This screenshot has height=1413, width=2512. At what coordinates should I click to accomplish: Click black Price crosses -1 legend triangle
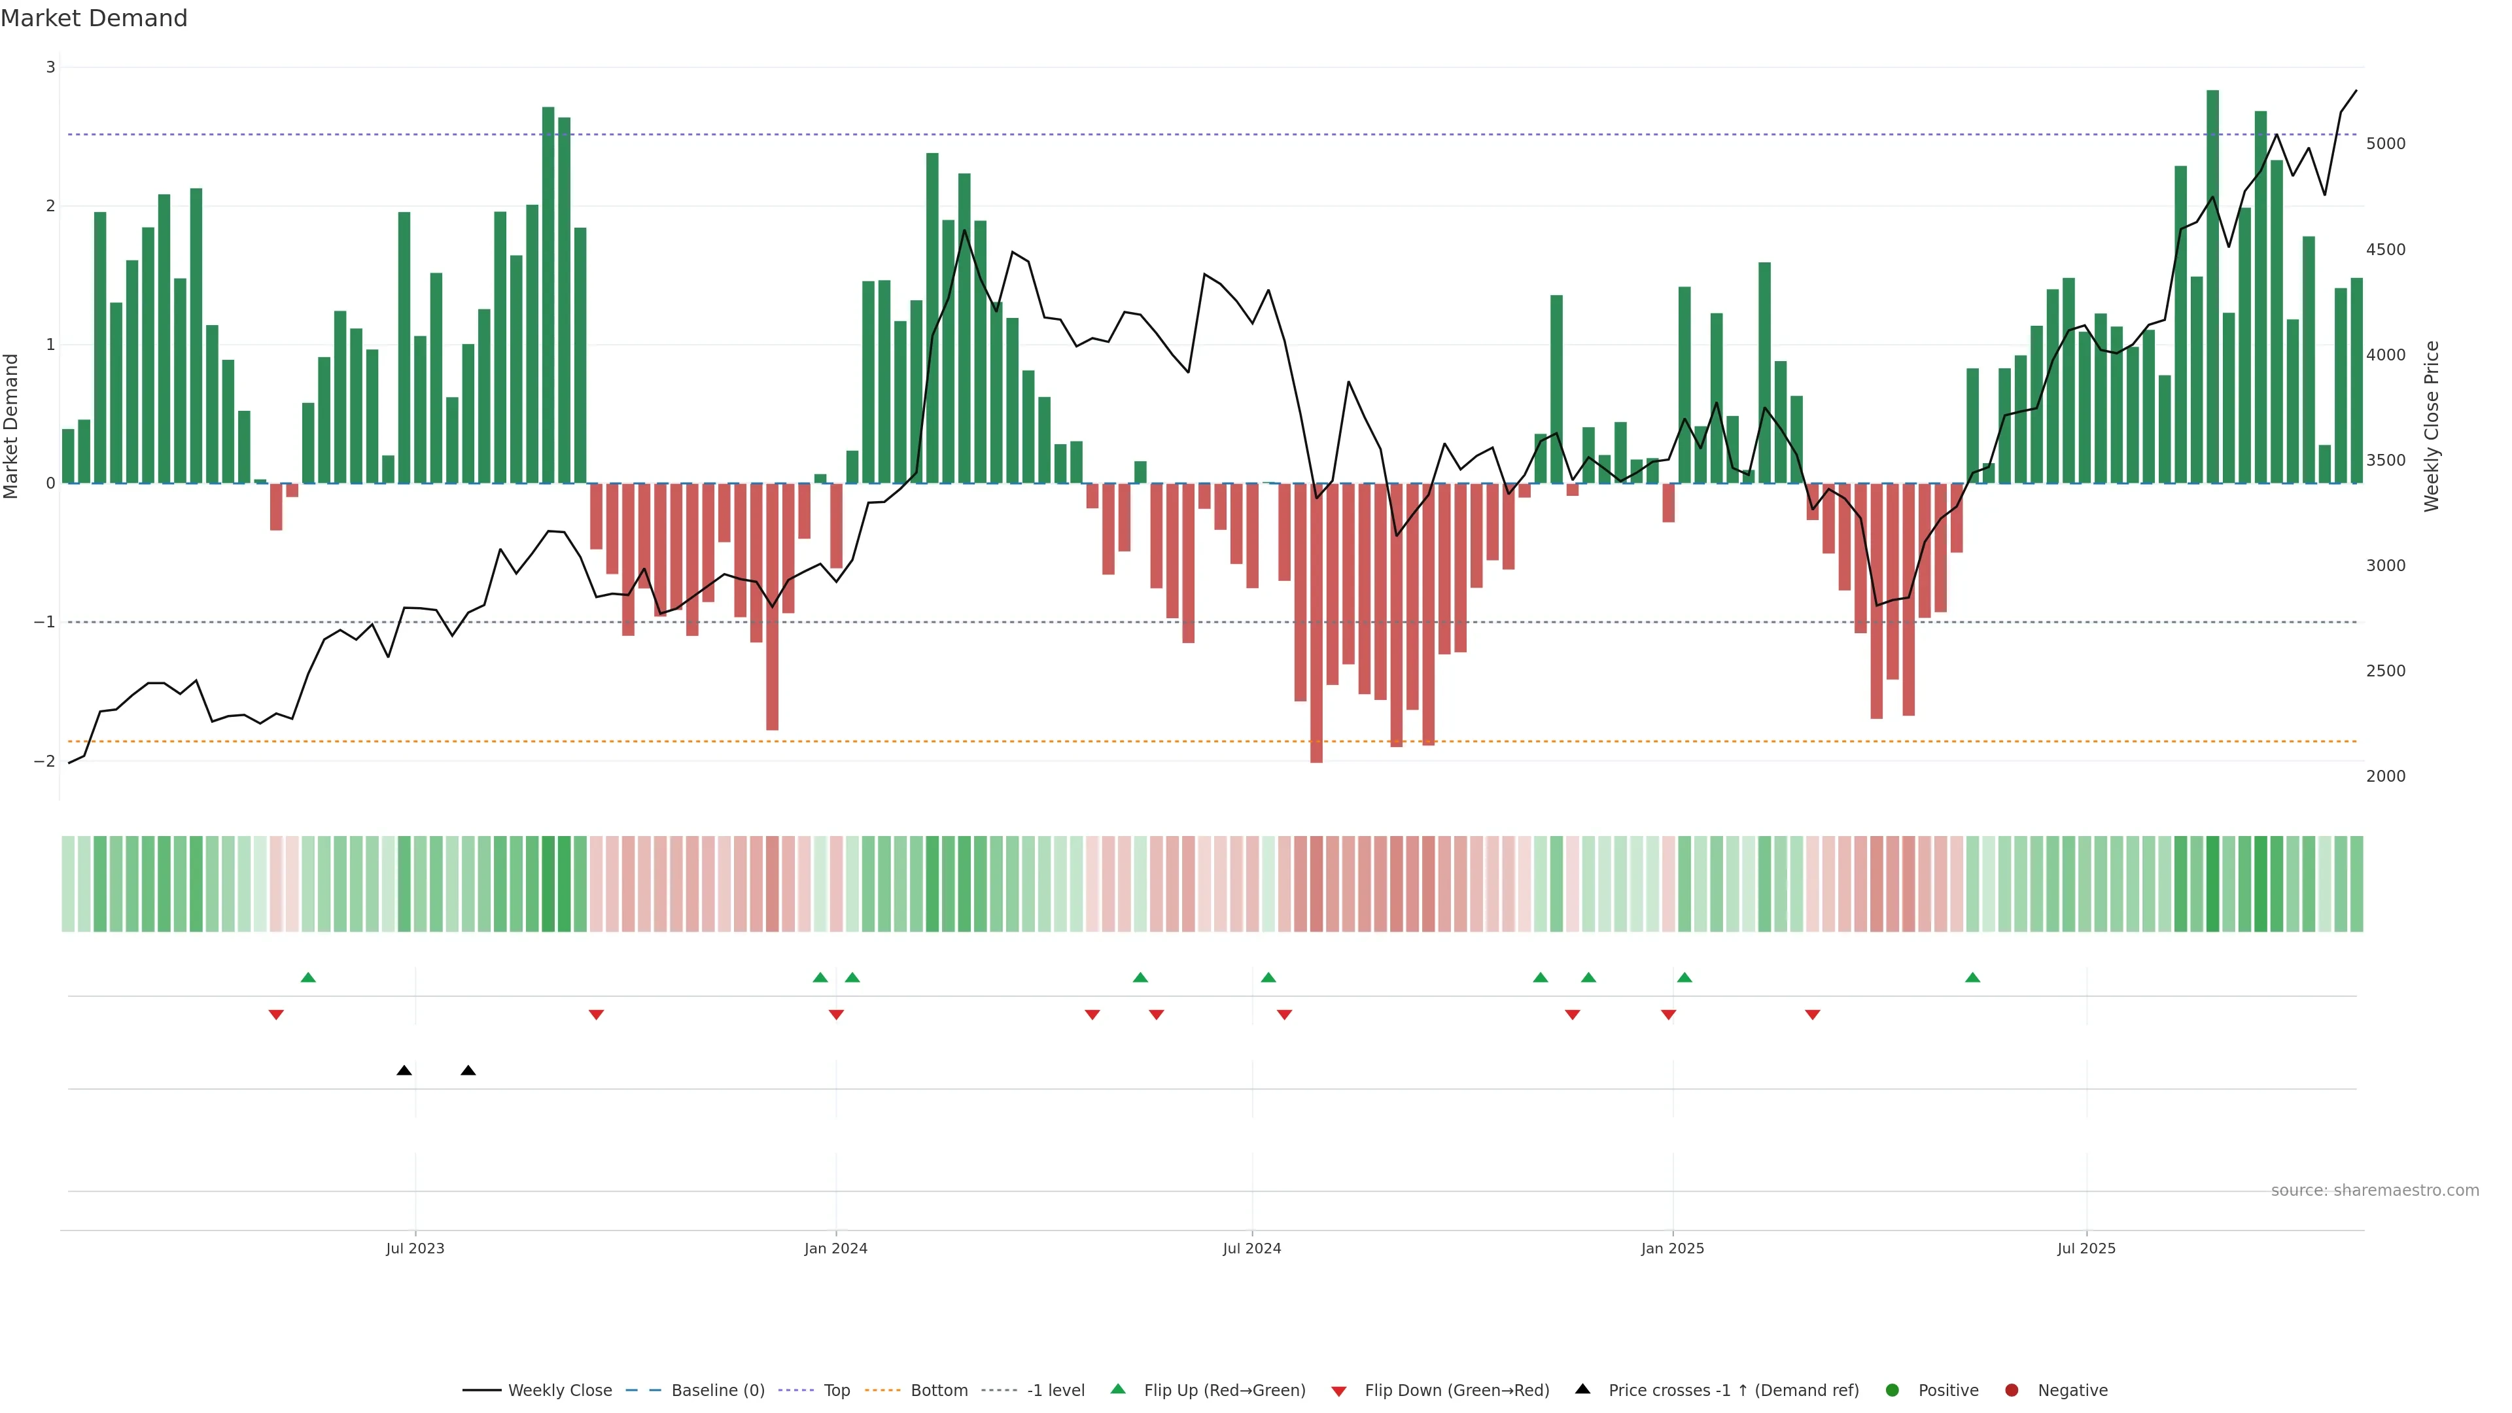(x=1582, y=1389)
